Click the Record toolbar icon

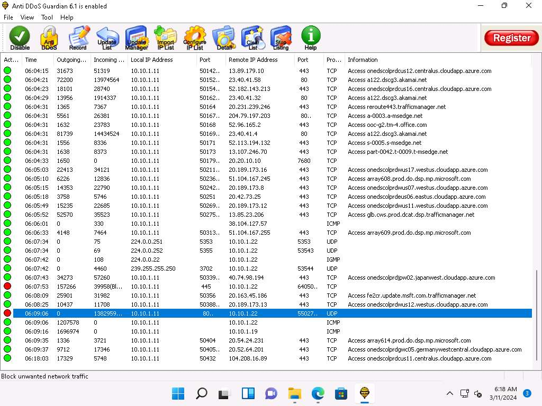(x=78, y=38)
